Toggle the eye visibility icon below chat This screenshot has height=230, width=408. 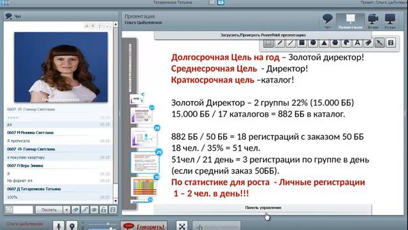coord(94,210)
